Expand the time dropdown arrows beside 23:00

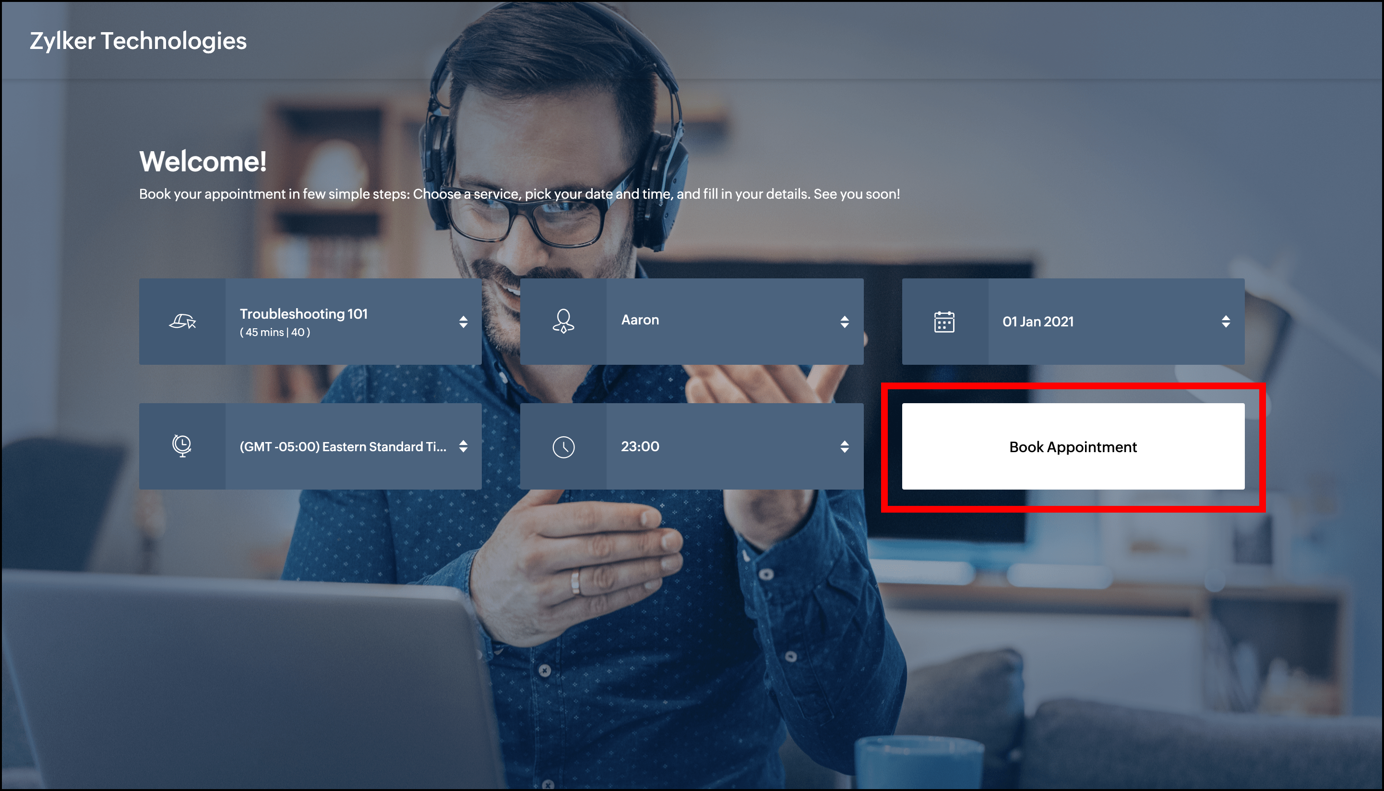844,446
